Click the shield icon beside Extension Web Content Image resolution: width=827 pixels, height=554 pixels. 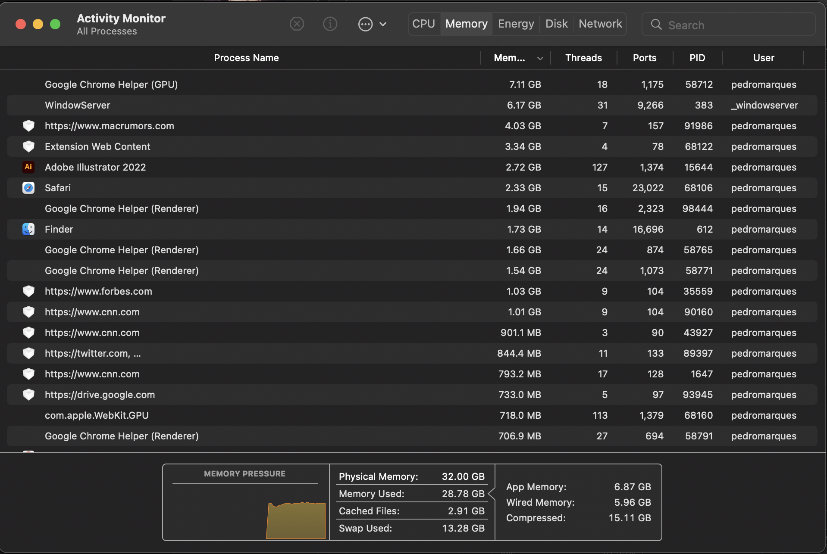coord(28,146)
